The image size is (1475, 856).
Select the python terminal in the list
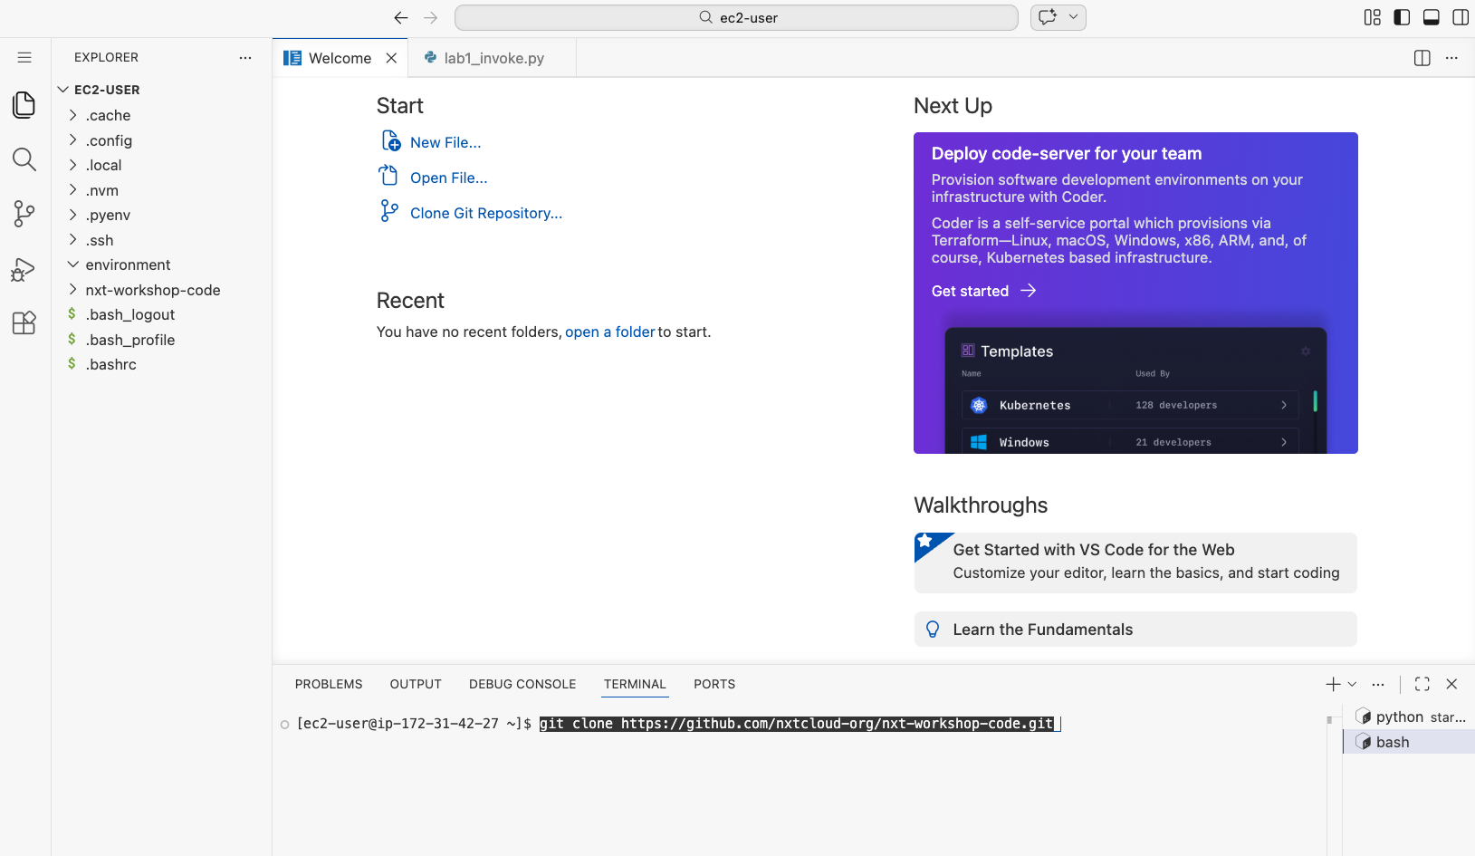click(x=1409, y=717)
